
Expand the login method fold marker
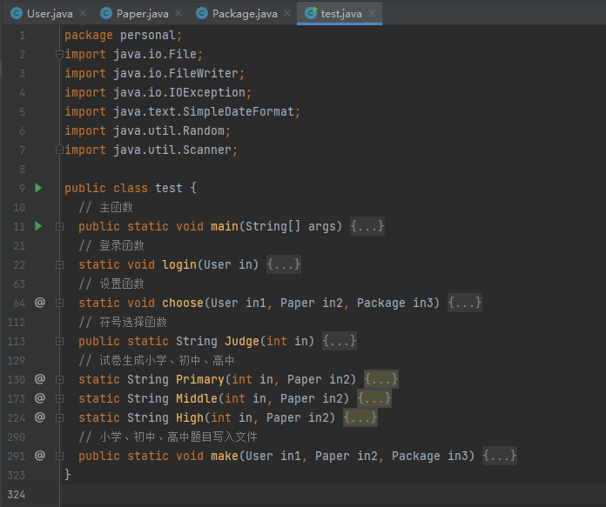click(59, 264)
